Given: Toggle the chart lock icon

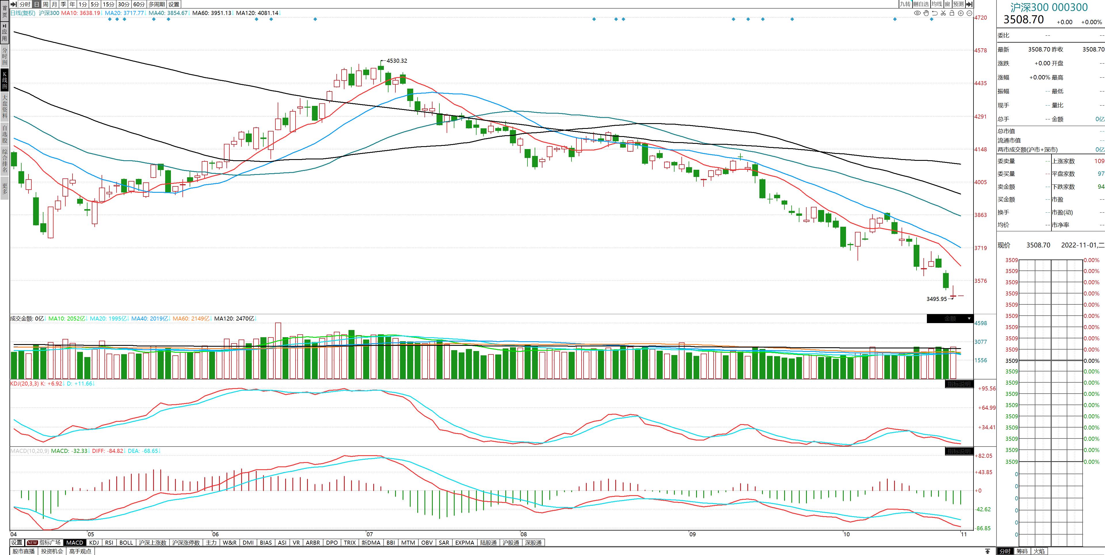Looking at the screenshot, I should (952, 13).
